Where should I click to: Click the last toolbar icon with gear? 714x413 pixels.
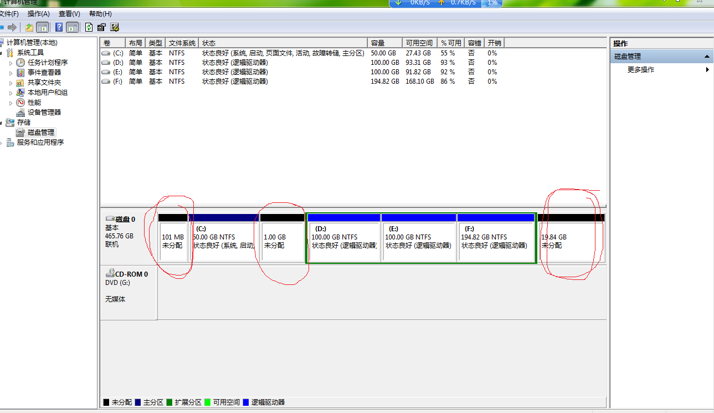[x=115, y=27]
